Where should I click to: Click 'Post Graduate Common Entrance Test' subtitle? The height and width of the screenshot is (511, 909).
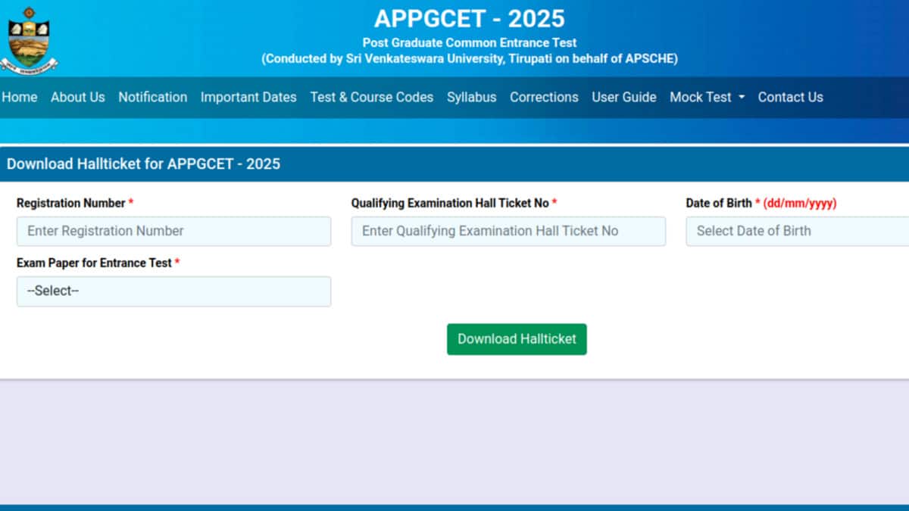click(470, 42)
